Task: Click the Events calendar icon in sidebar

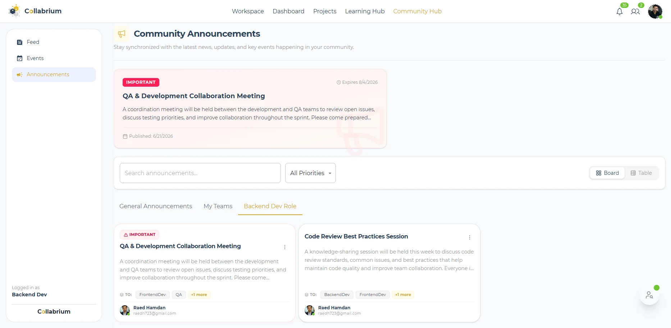Action: coord(20,58)
